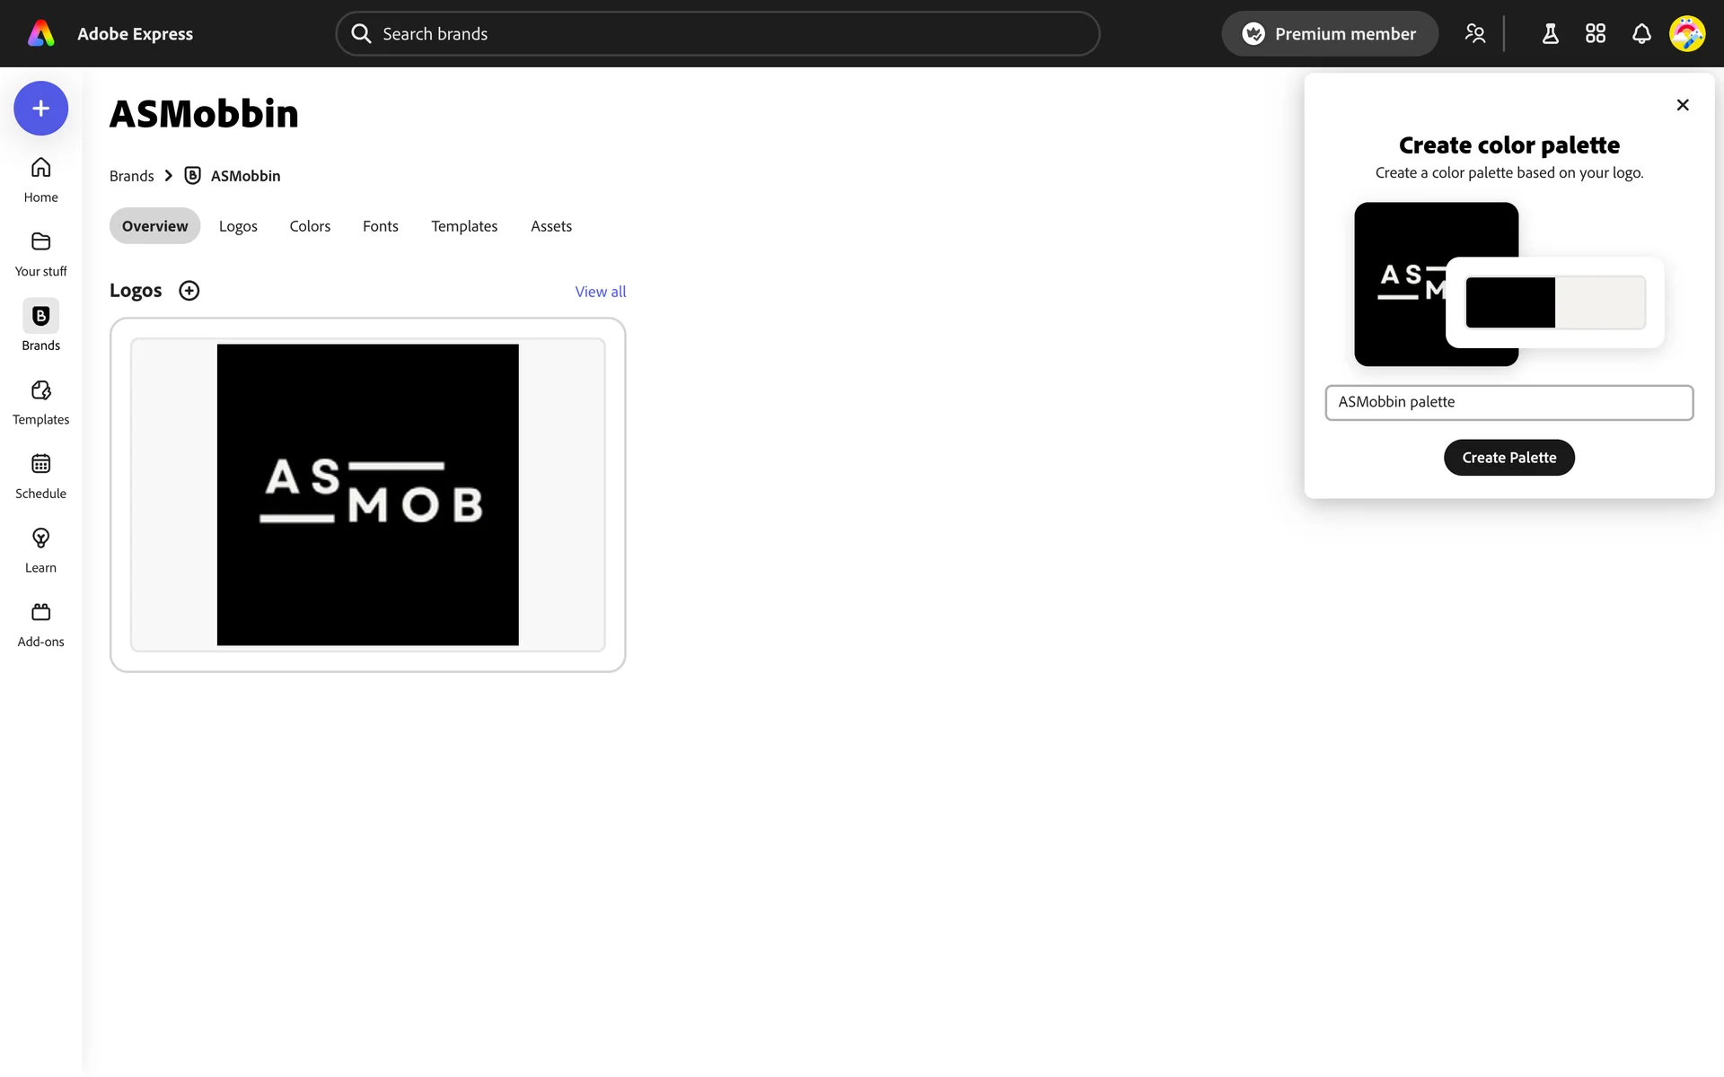The width and height of the screenshot is (1724, 1077).
Task: Click the add logo plus icon
Action: click(x=189, y=291)
